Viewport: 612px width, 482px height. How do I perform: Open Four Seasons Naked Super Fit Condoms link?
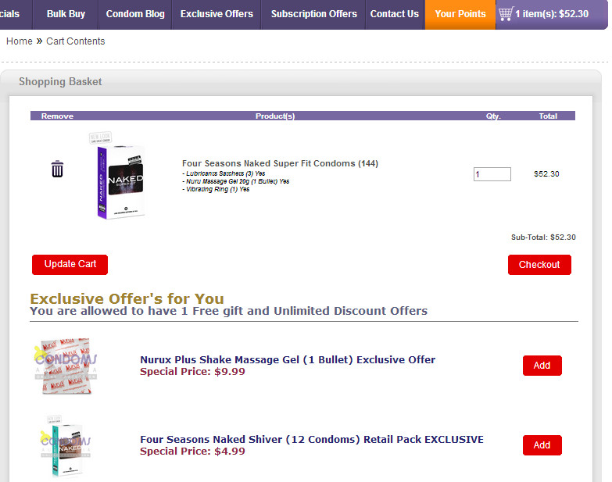(280, 163)
